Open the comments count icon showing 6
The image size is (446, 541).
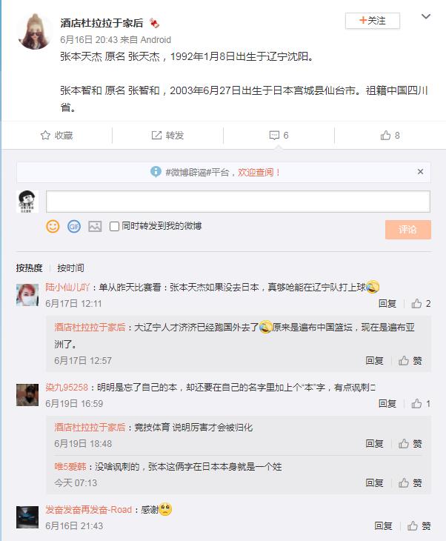(274, 136)
